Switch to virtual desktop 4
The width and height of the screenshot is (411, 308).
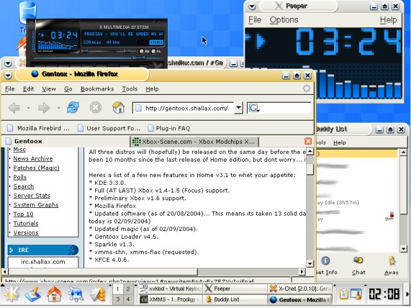coord(128,299)
